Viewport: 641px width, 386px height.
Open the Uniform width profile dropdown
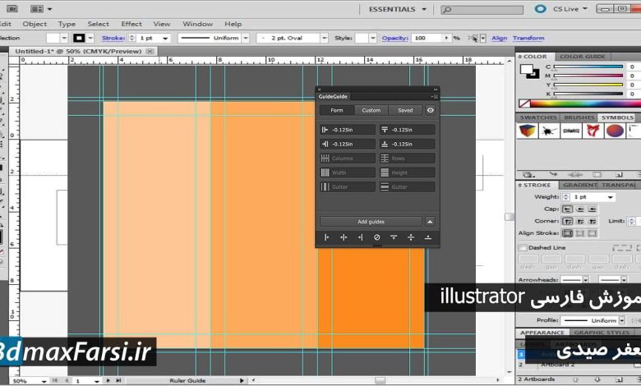[246, 38]
